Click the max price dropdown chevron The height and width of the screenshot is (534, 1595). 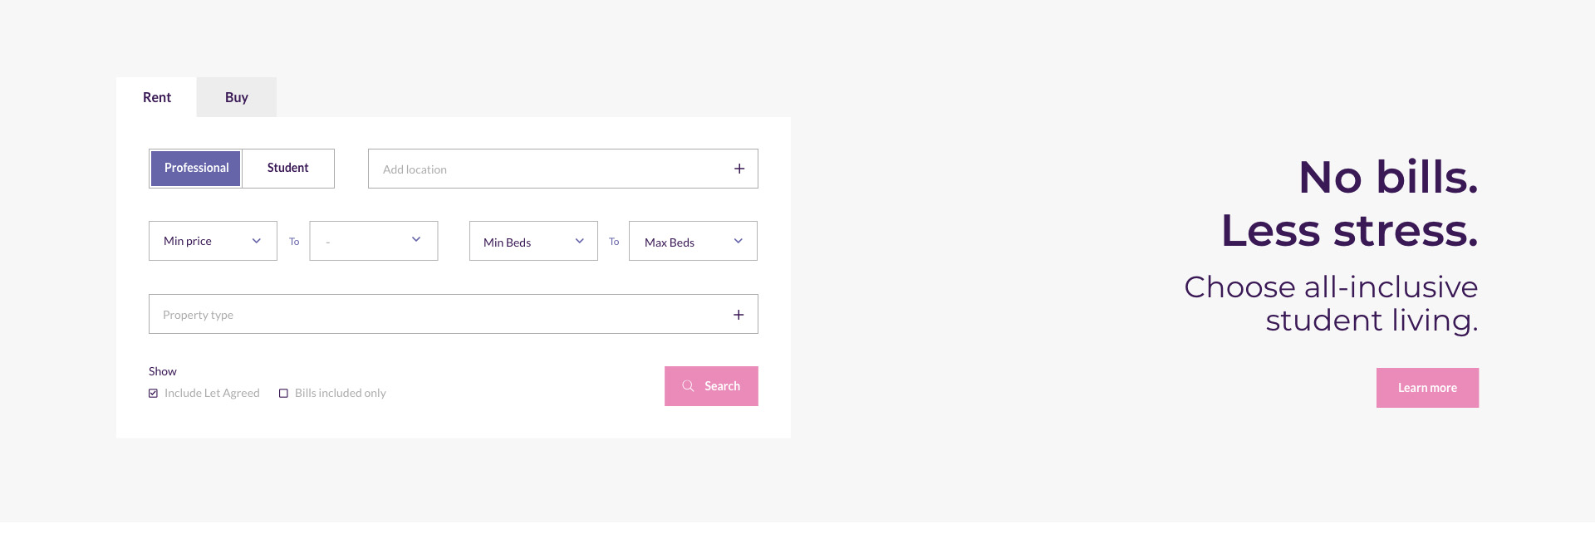(x=416, y=238)
